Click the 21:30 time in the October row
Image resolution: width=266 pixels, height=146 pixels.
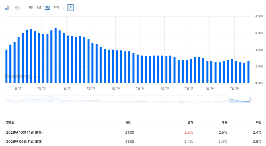click(130, 133)
